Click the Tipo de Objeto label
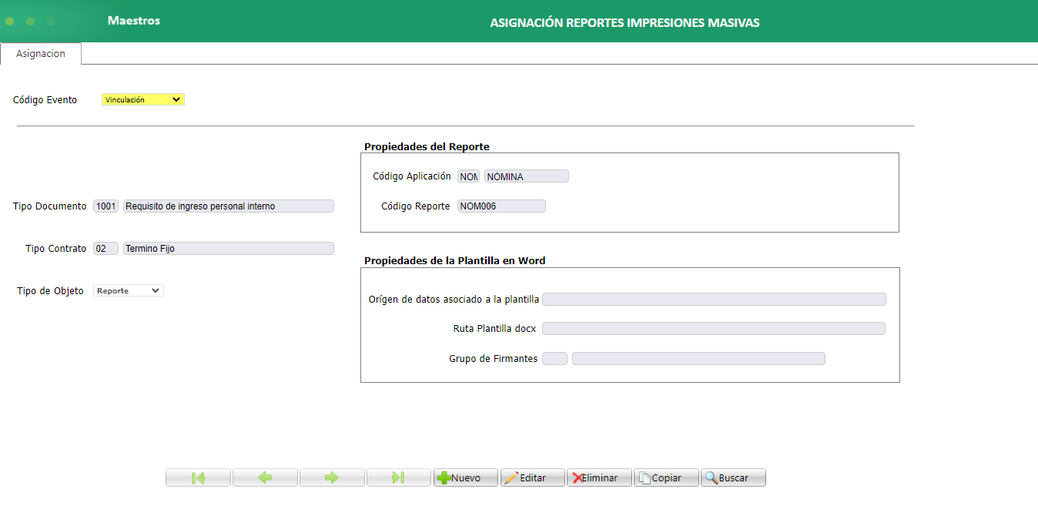The height and width of the screenshot is (506, 1038). [51, 291]
